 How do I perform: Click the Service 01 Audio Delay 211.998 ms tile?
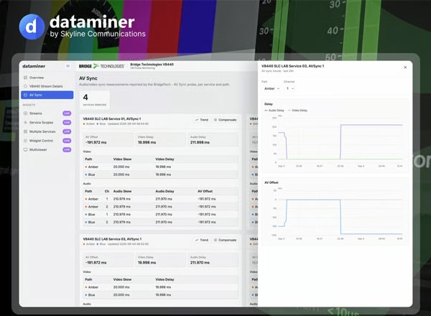pos(213,139)
